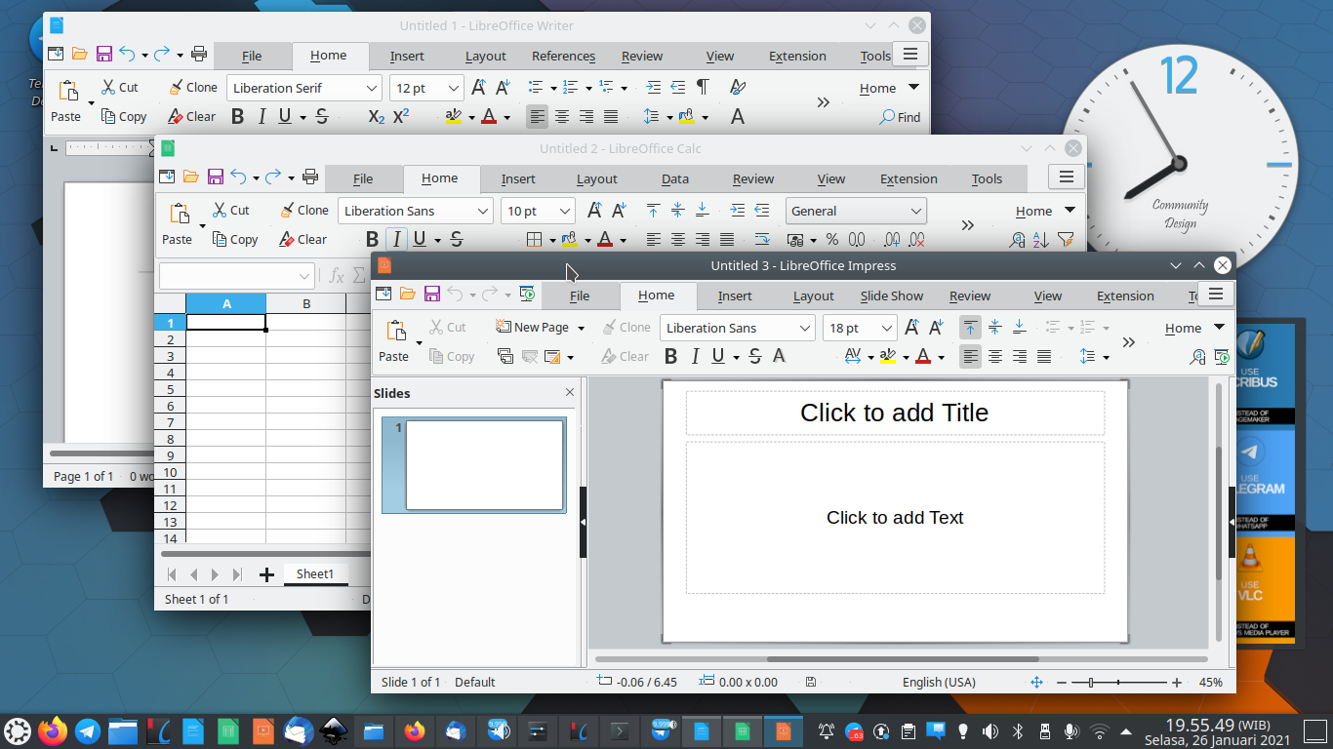Switch to the Insert tab in Writer
Image resolution: width=1333 pixels, height=749 pixels.
coord(407,56)
